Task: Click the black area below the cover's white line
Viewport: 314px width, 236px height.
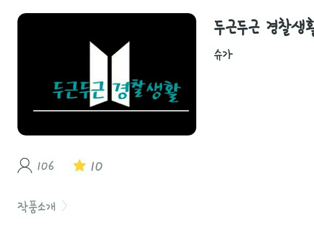Action: (107, 123)
